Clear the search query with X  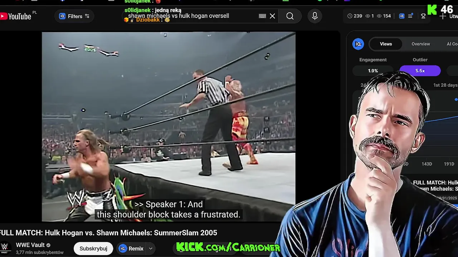point(273,16)
